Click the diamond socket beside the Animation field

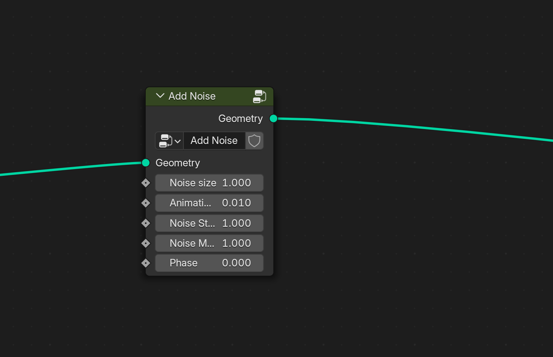[x=146, y=203]
